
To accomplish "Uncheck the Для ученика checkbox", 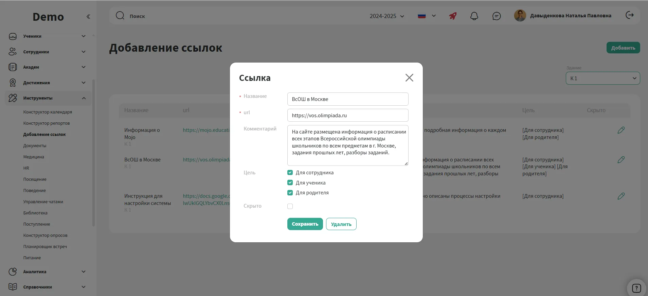I will tap(290, 183).
